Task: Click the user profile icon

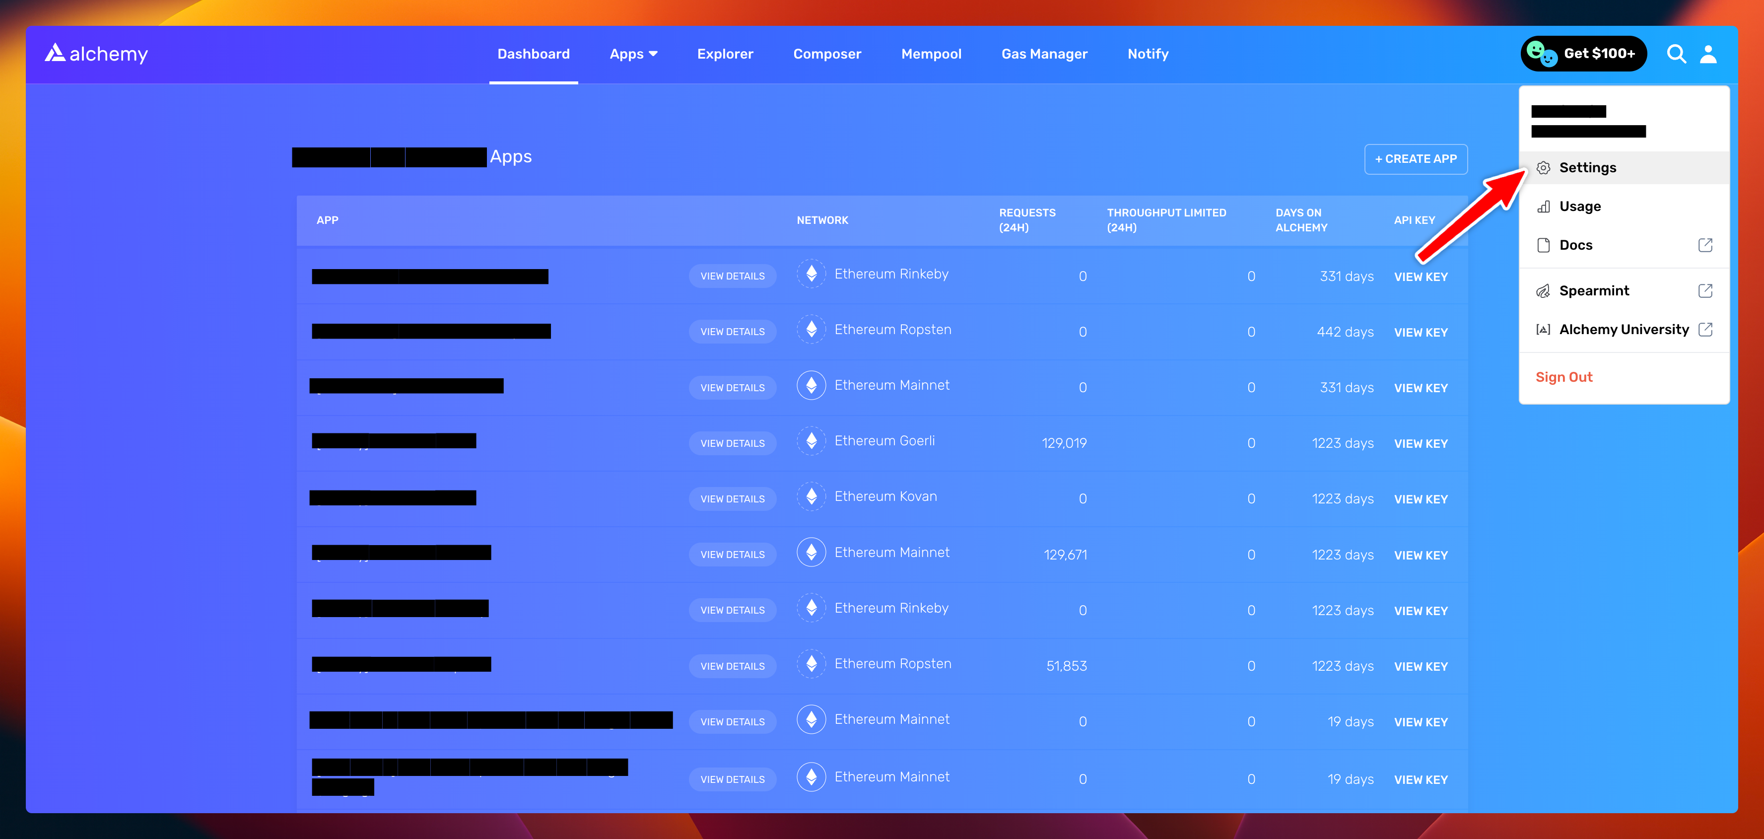Action: (1708, 54)
